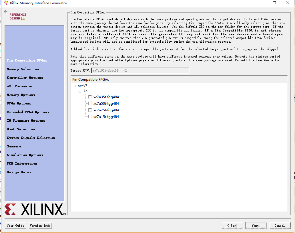Click the Next button
The width and height of the screenshot is (295, 233).
256,225
